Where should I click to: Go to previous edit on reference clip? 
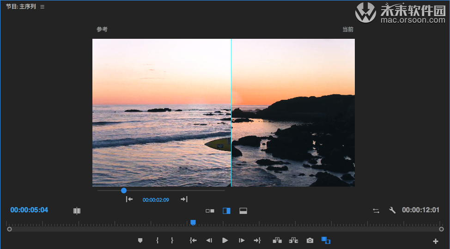129,199
